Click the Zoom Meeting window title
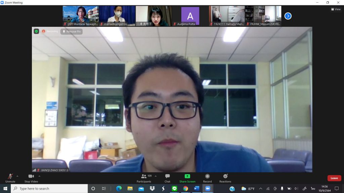Image resolution: width=344 pixels, height=193 pixels. [x=13, y=3]
